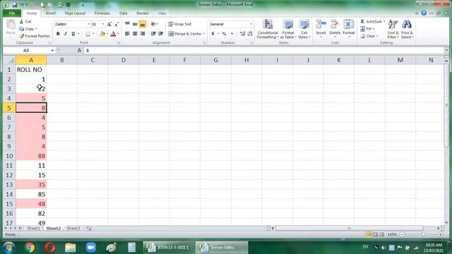Screen dimensions: 452x254
Task: Open Find & Select binoculars
Action: click(x=407, y=29)
